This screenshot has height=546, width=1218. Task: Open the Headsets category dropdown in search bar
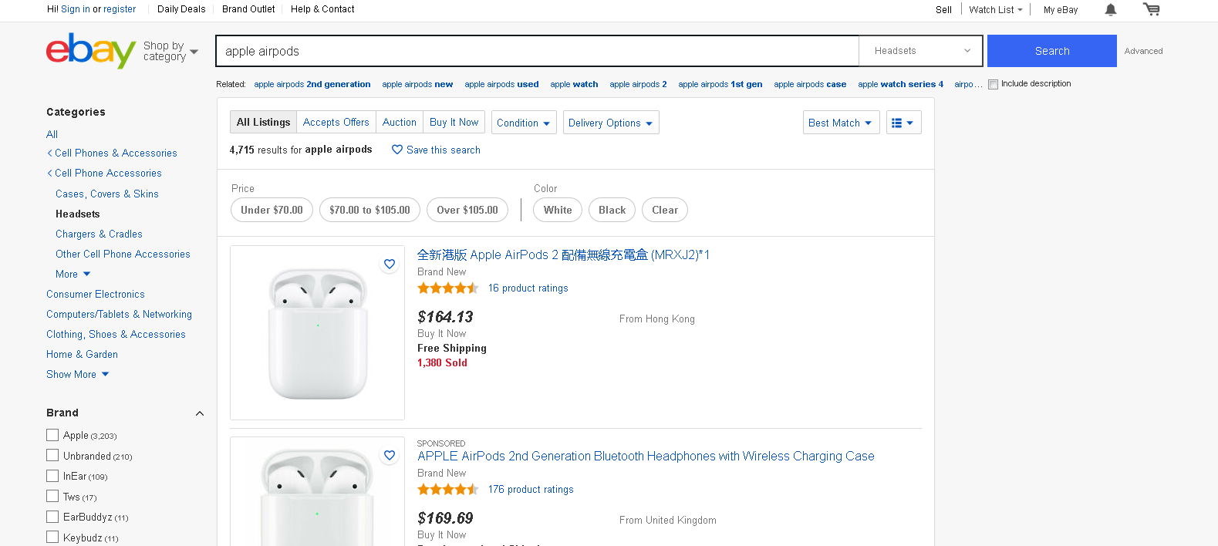[x=921, y=51]
